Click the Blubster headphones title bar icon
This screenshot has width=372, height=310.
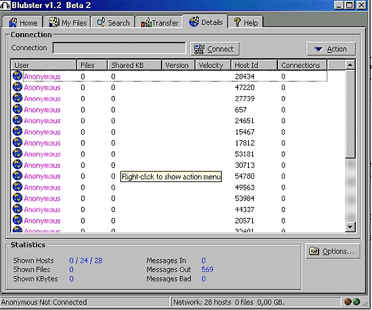pos(5,5)
